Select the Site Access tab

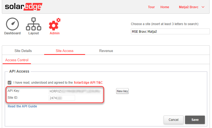(64, 51)
